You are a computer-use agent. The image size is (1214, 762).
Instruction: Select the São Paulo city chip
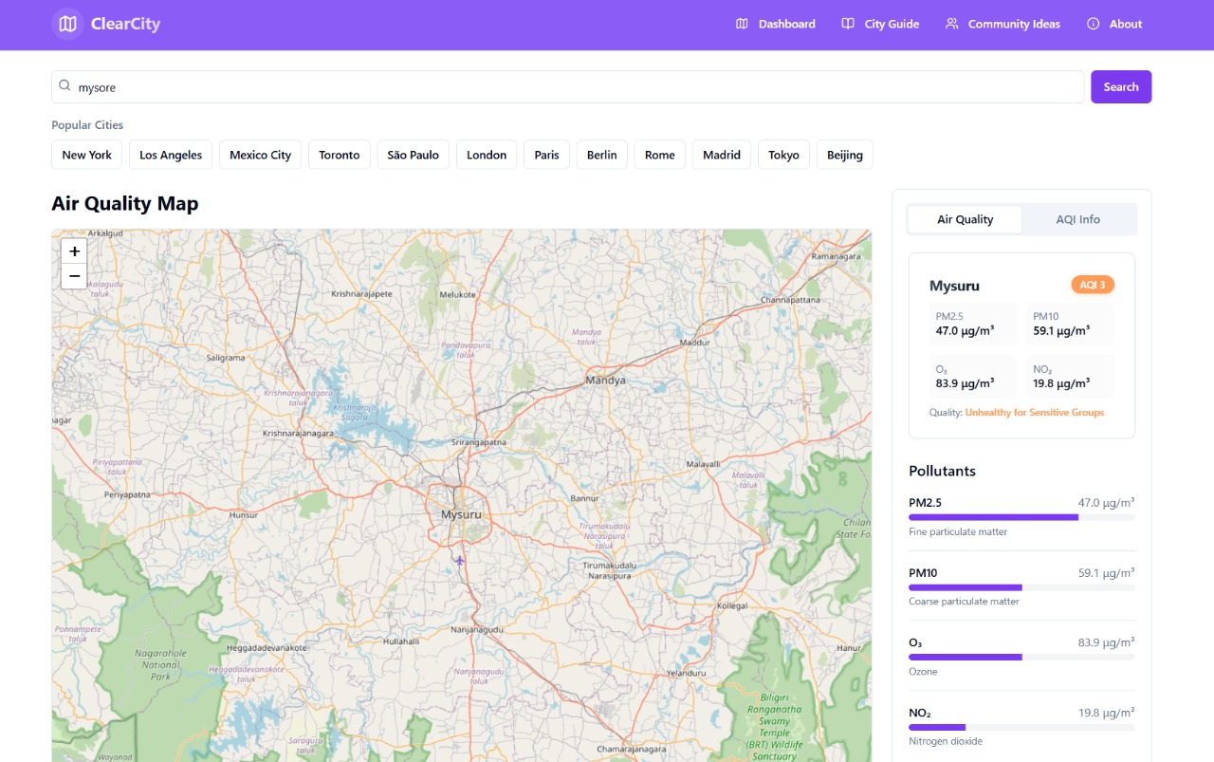413,155
